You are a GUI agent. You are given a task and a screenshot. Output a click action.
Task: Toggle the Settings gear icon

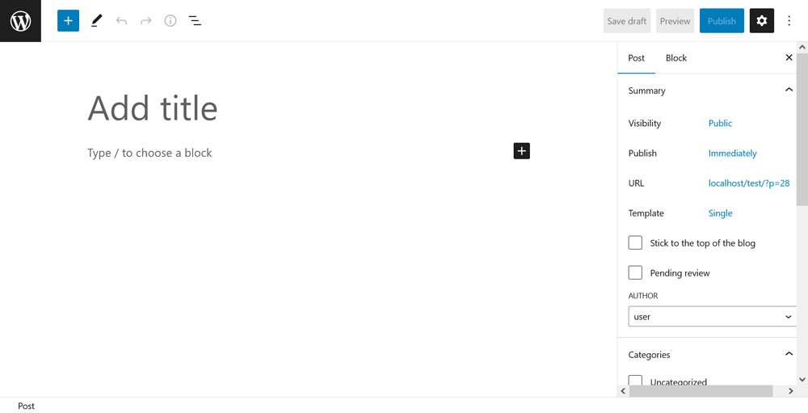point(762,21)
